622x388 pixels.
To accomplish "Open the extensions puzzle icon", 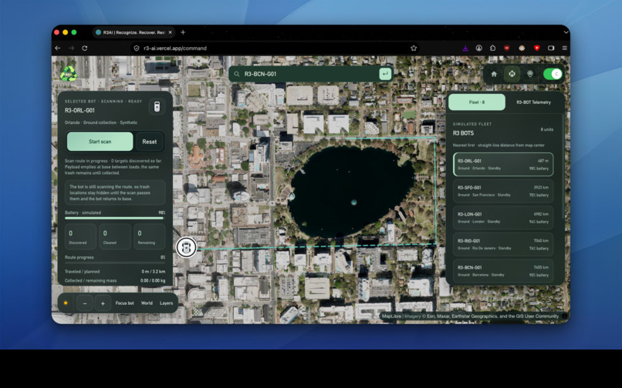I will click(x=492, y=48).
